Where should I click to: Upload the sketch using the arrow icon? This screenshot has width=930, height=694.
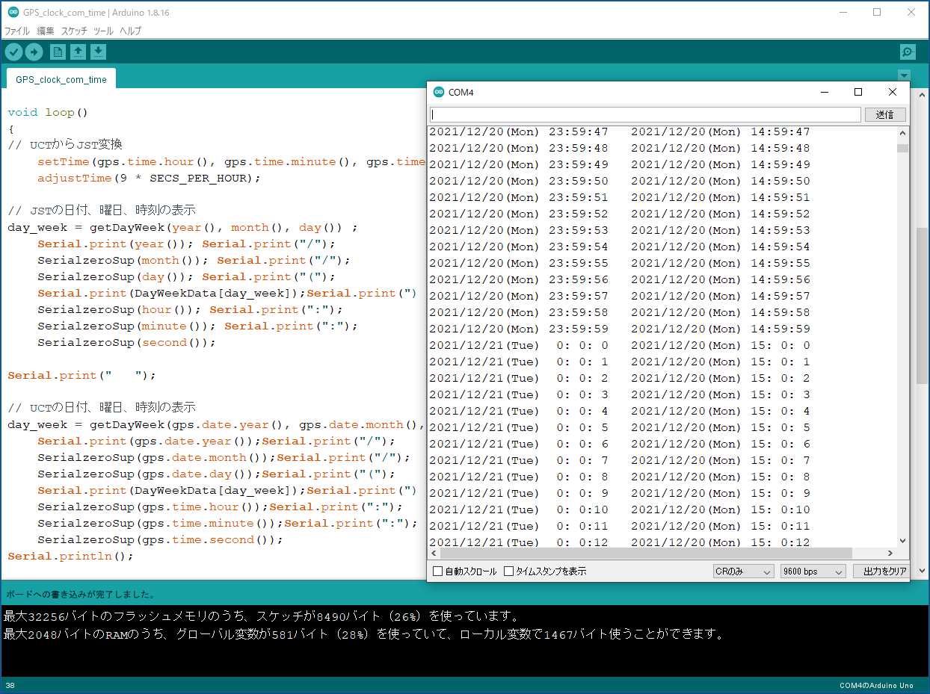(34, 52)
